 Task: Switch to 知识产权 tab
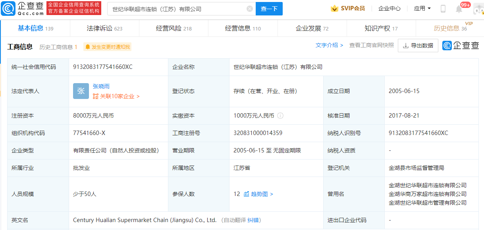(381, 28)
